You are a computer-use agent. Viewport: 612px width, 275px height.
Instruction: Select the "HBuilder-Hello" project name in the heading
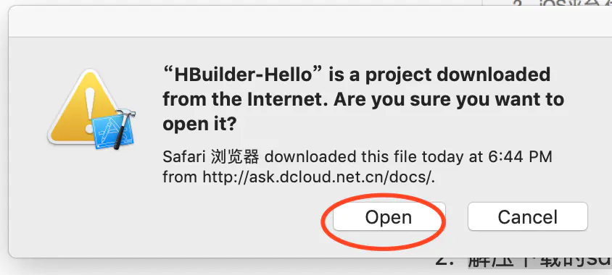[244, 75]
